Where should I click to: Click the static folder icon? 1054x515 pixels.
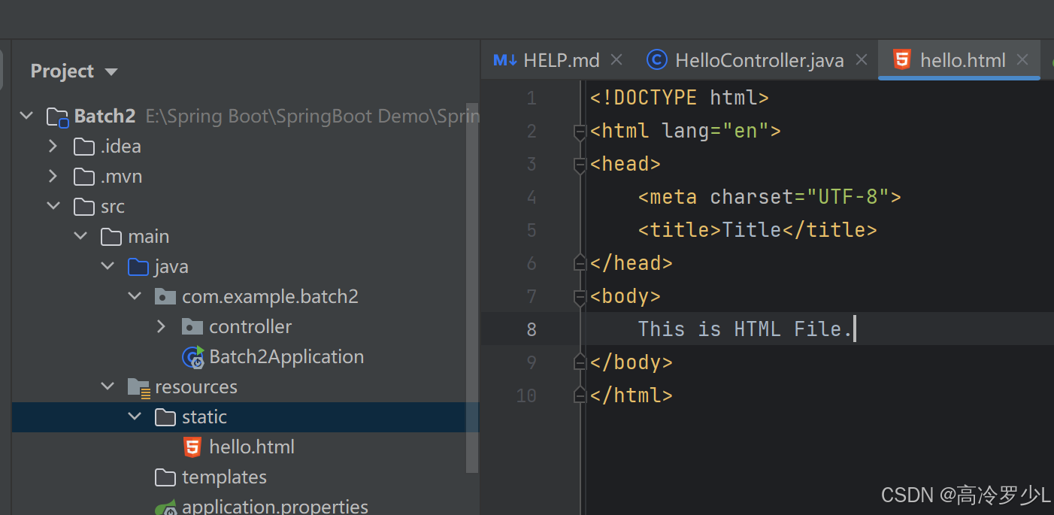[165, 417]
